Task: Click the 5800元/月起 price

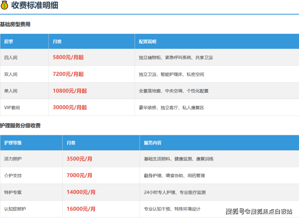Action: click(68, 58)
